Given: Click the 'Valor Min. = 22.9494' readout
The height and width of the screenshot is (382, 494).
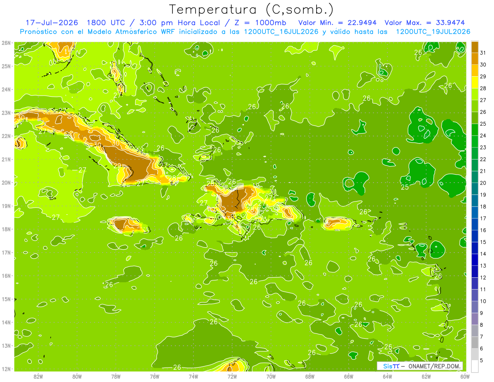Looking at the screenshot, I should [x=337, y=23].
